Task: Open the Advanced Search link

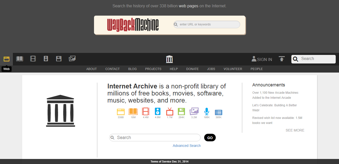Action: click(x=187, y=146)
